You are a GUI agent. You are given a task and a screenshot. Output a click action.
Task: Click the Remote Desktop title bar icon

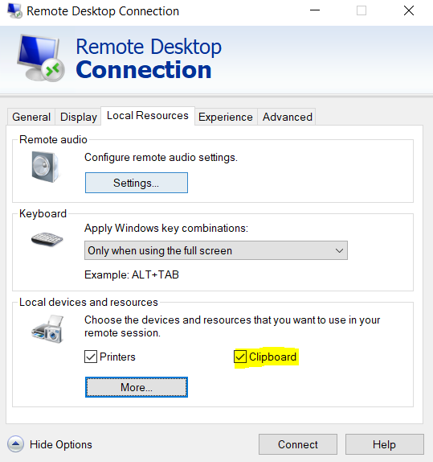point(14,11)
